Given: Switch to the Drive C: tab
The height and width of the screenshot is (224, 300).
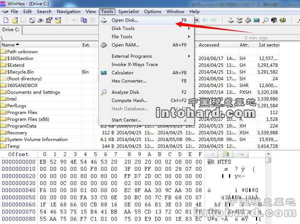Looking at the screenshot, I should pos(11,30).
